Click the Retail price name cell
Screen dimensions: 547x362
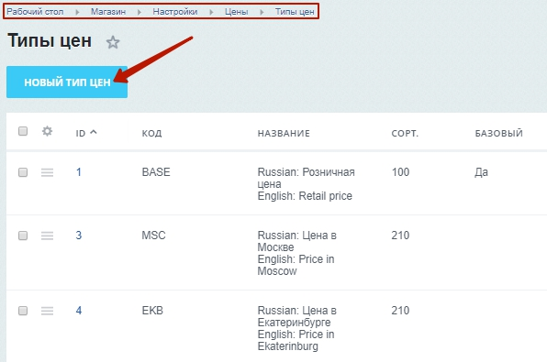[x=306, y=184]
